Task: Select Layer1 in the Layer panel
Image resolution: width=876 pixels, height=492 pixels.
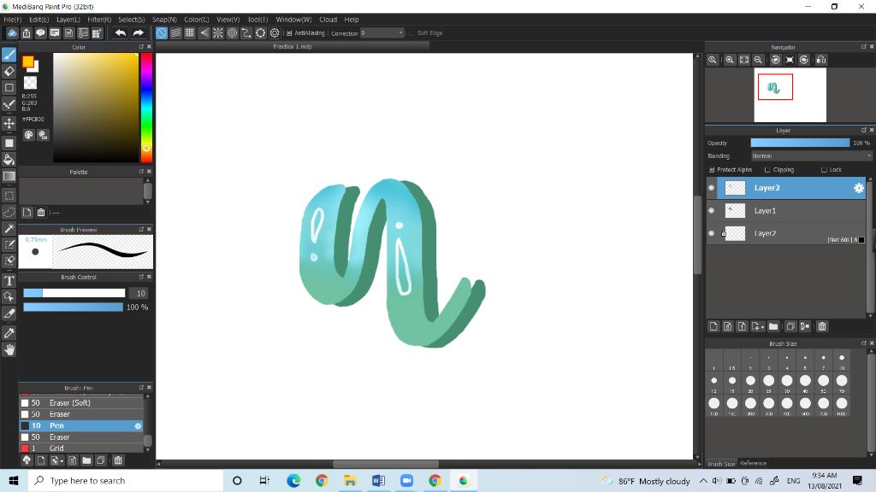Action: [x=791, y=211]
